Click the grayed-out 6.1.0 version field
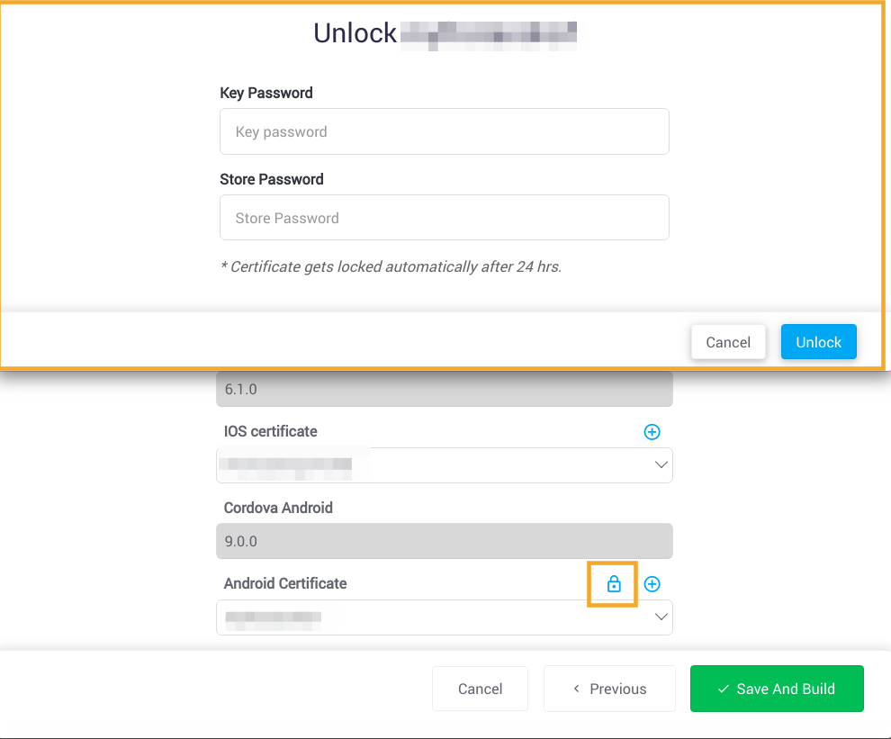The width and height of the screenshot is (891, 739). point(445,388)
